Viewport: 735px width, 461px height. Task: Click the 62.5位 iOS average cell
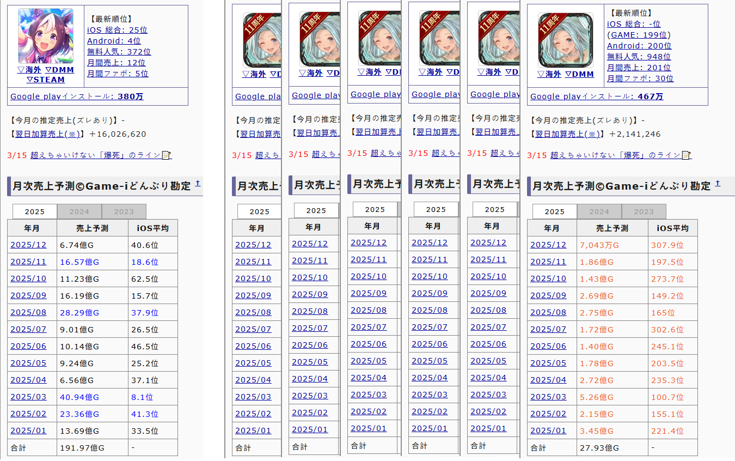(x=153, y=279)
